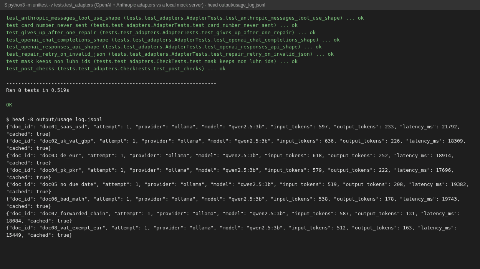
Task: Click latency value 21792 in doc01 row
Action: pos(449,127)
